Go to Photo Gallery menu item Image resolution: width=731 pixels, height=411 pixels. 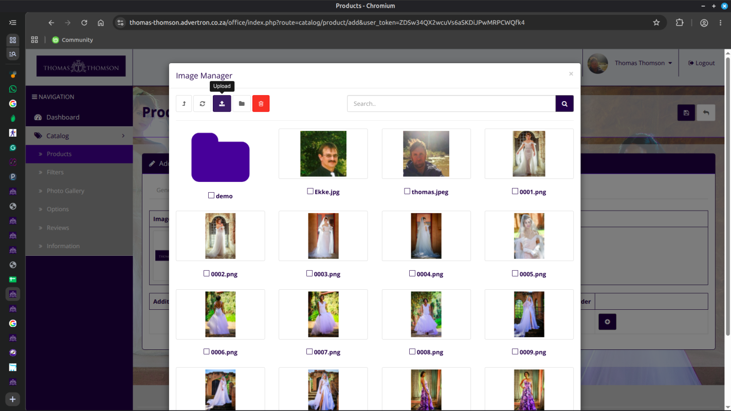[79, 191]
